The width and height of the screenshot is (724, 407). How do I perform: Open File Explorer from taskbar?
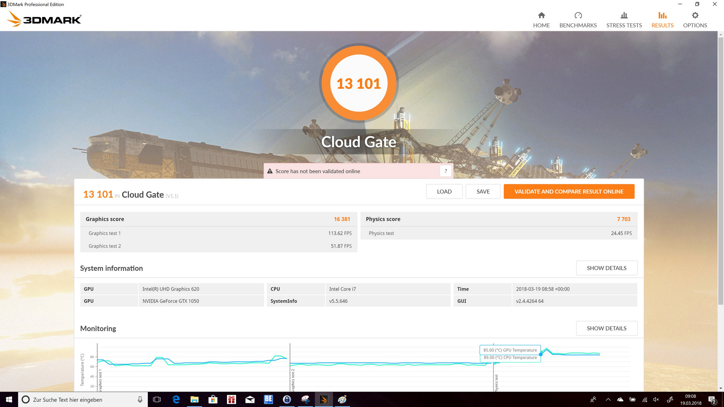pyautogui.click(x=194, y=399)
